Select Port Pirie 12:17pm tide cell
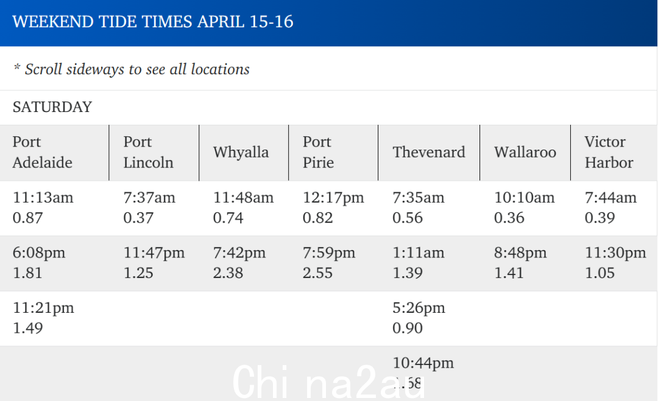 (x=333, y=208)
